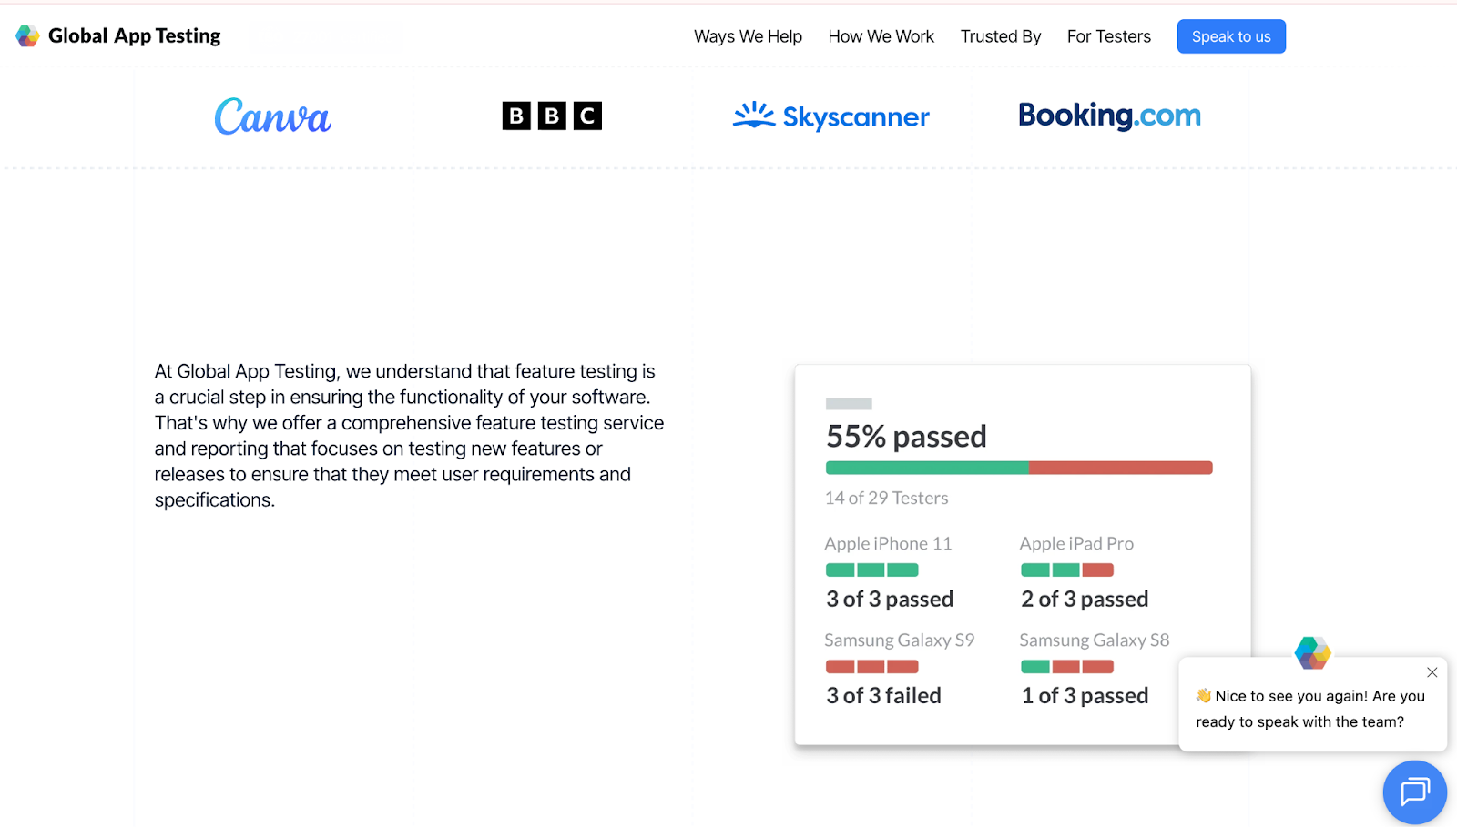Go to the For Testers page
Screen dimensions: 1457x827
1108,36
